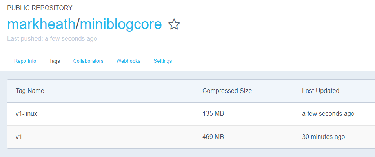Open the Collaborators tab
375x157 pixels.
pyautogui.click(x=88, y=61)
